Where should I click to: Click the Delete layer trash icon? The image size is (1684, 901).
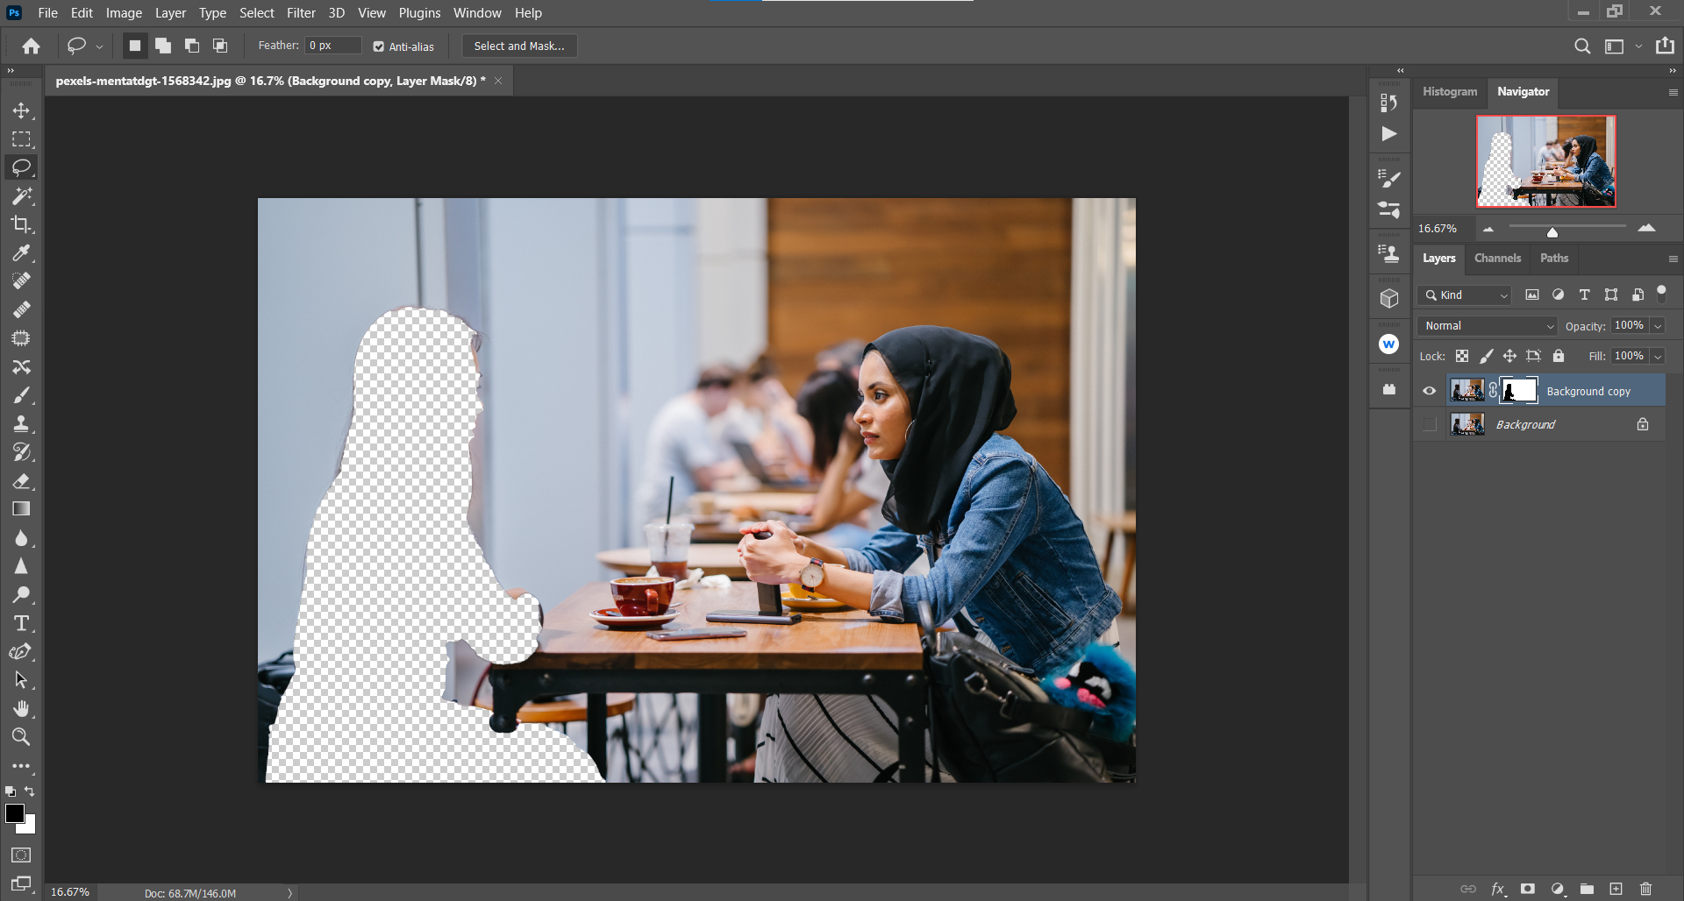click(1645, 889)
